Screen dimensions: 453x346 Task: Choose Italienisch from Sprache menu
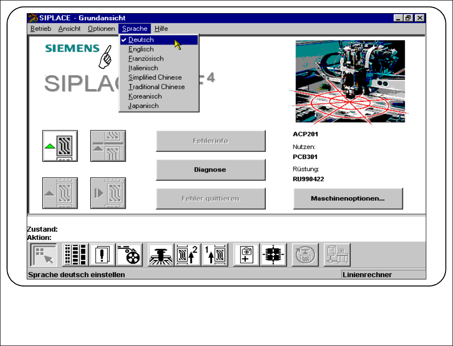tap(159, 68)
